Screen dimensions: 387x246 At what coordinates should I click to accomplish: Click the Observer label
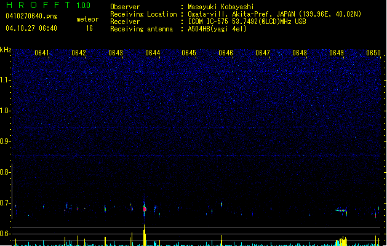pos(125,7)
